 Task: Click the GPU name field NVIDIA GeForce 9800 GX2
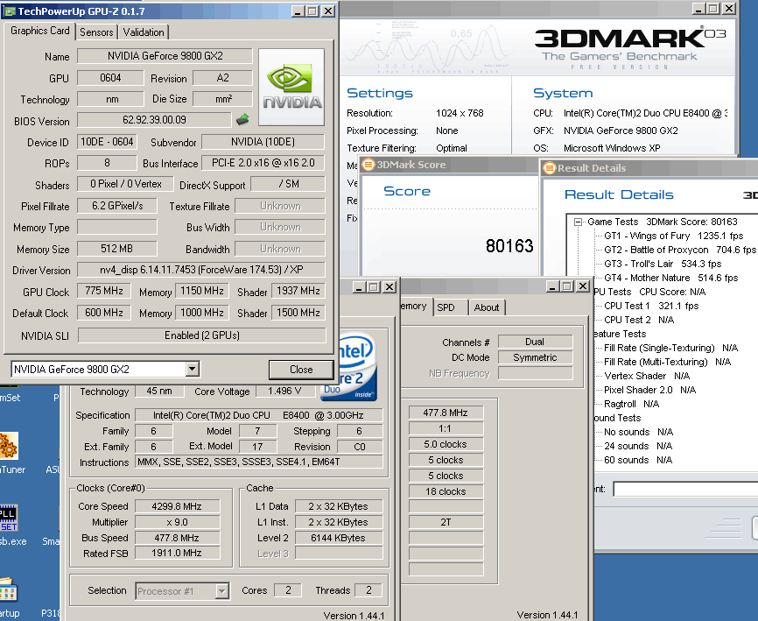[165, 56]
